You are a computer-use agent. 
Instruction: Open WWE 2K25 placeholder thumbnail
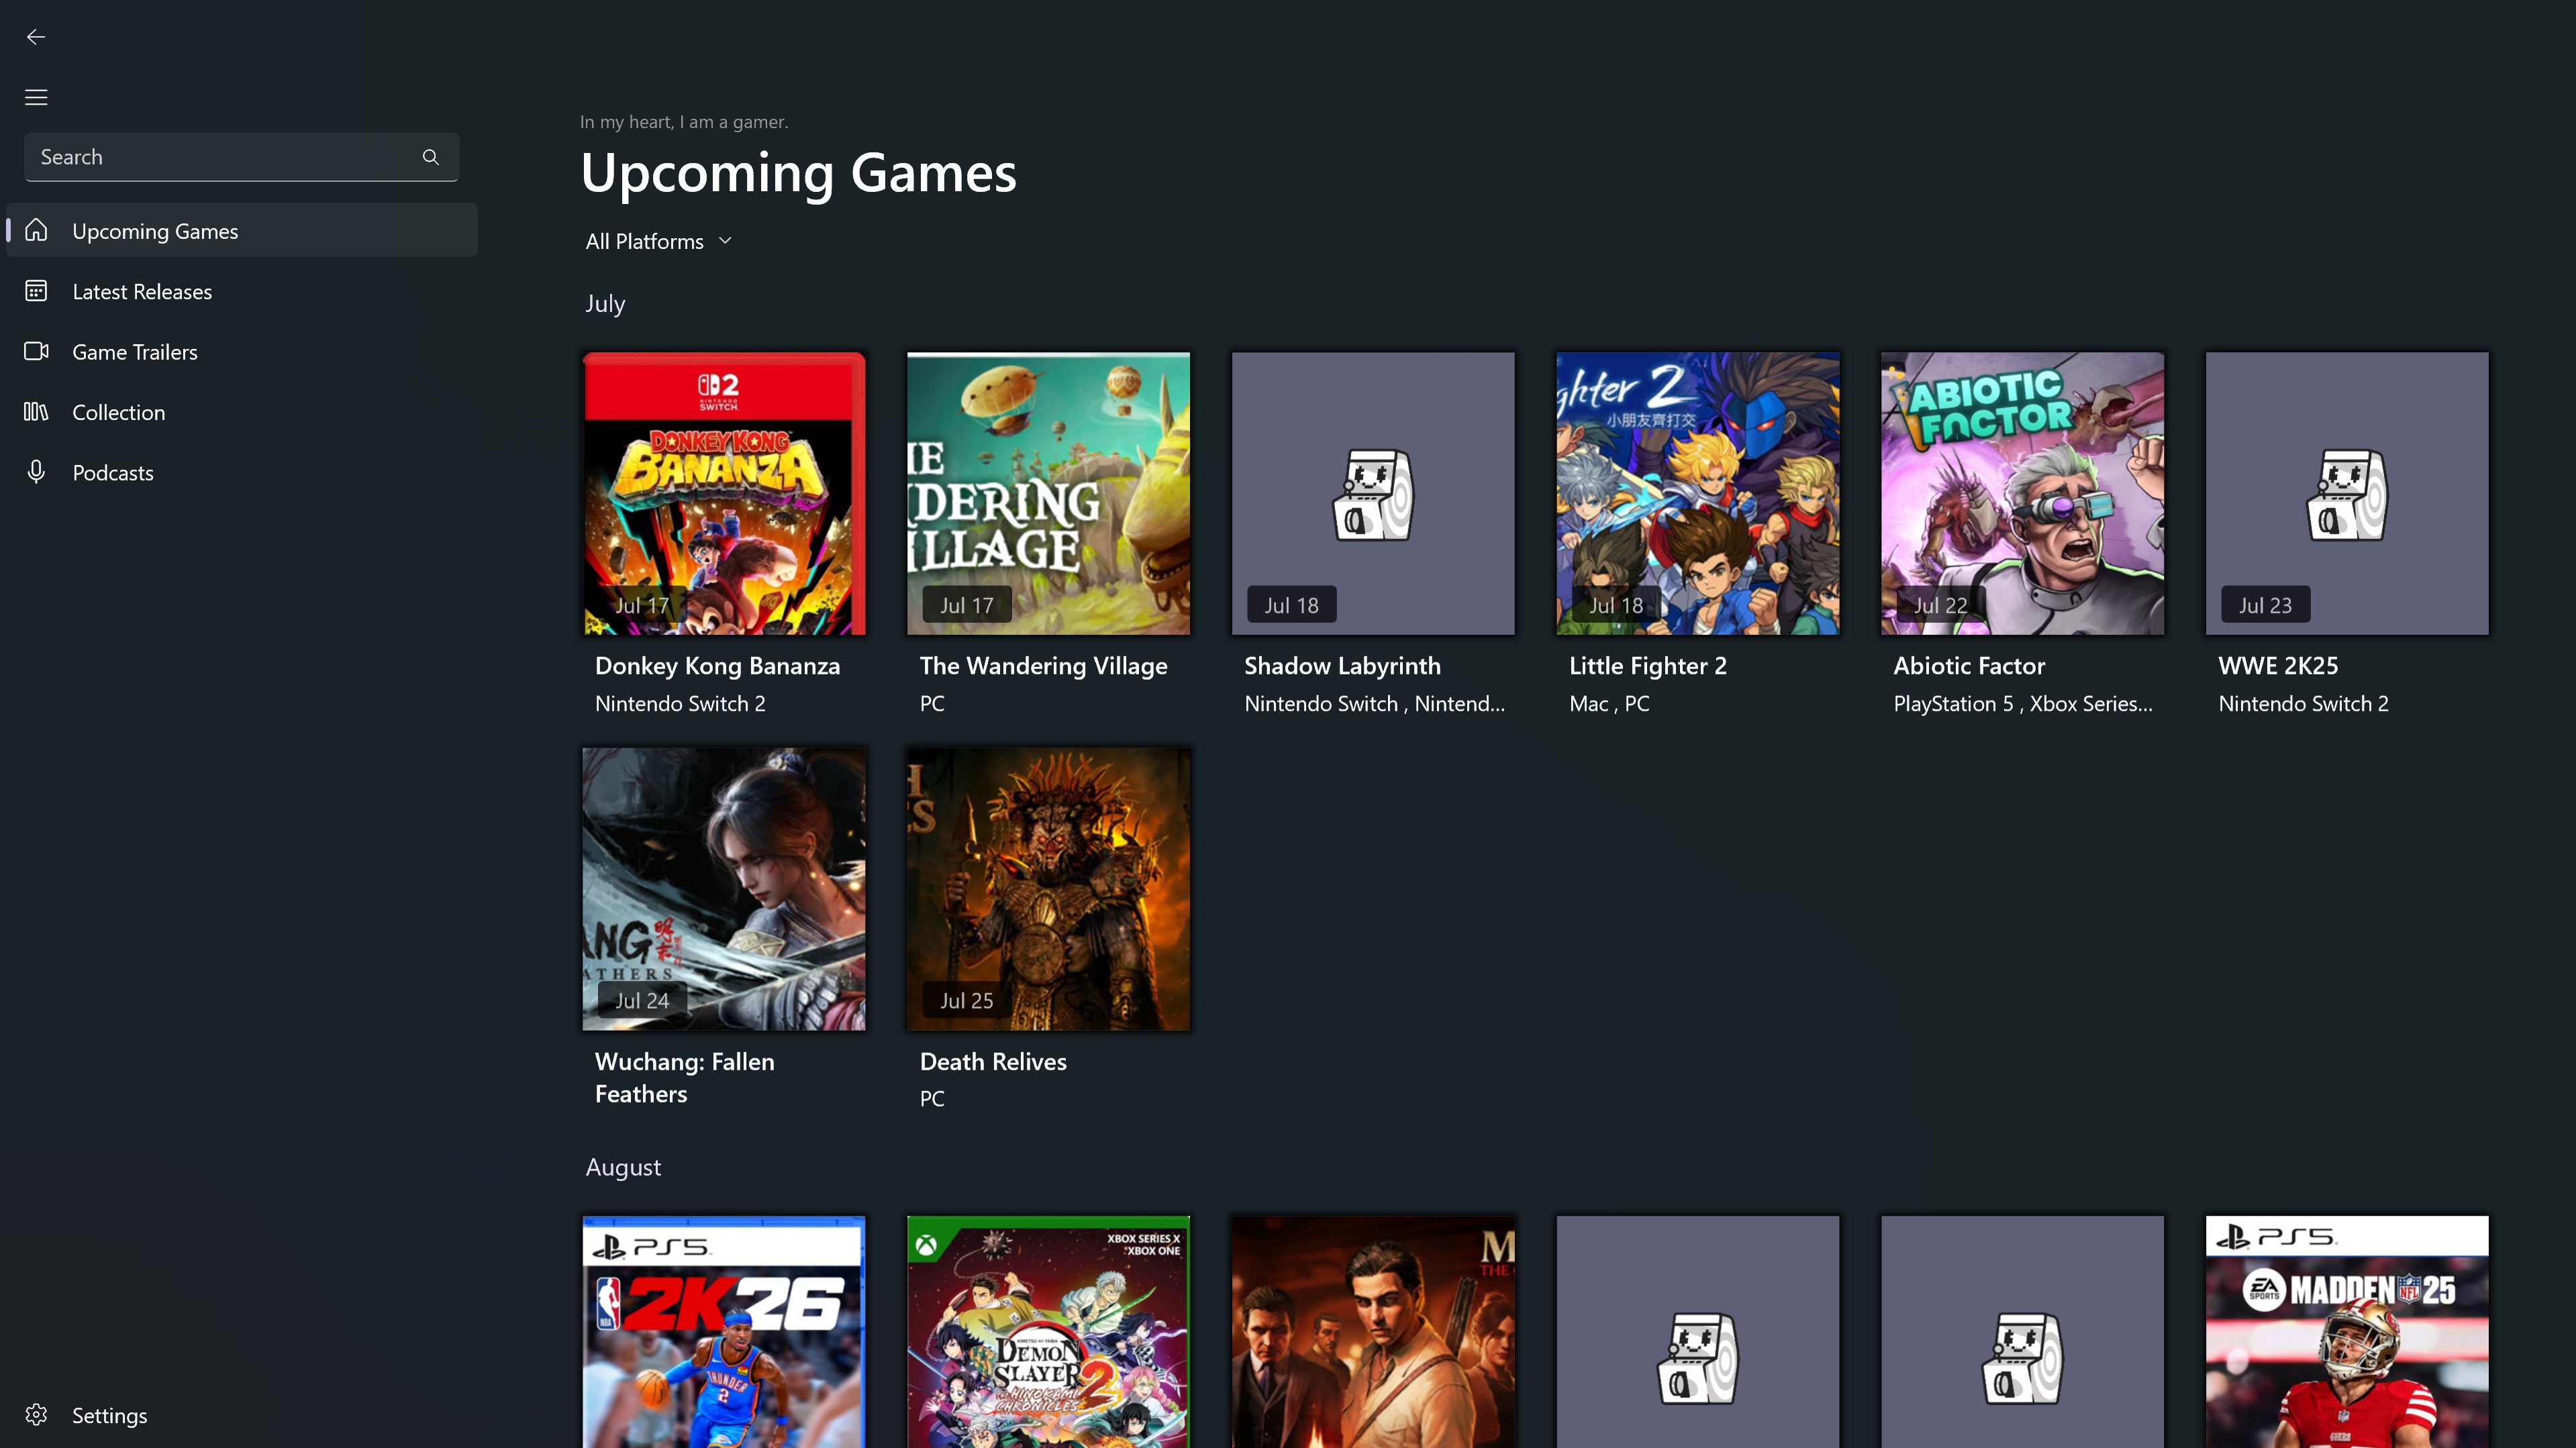tap(2347, 493)
